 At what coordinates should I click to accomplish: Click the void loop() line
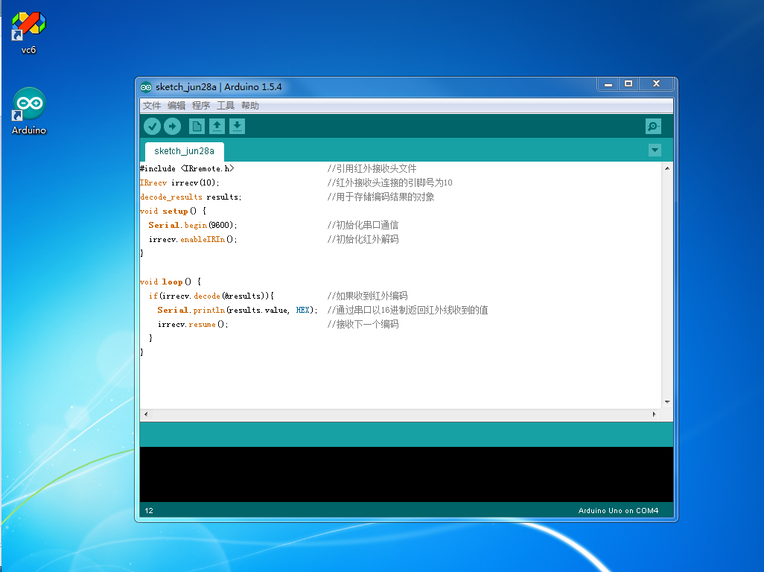[x=170, y=282]
